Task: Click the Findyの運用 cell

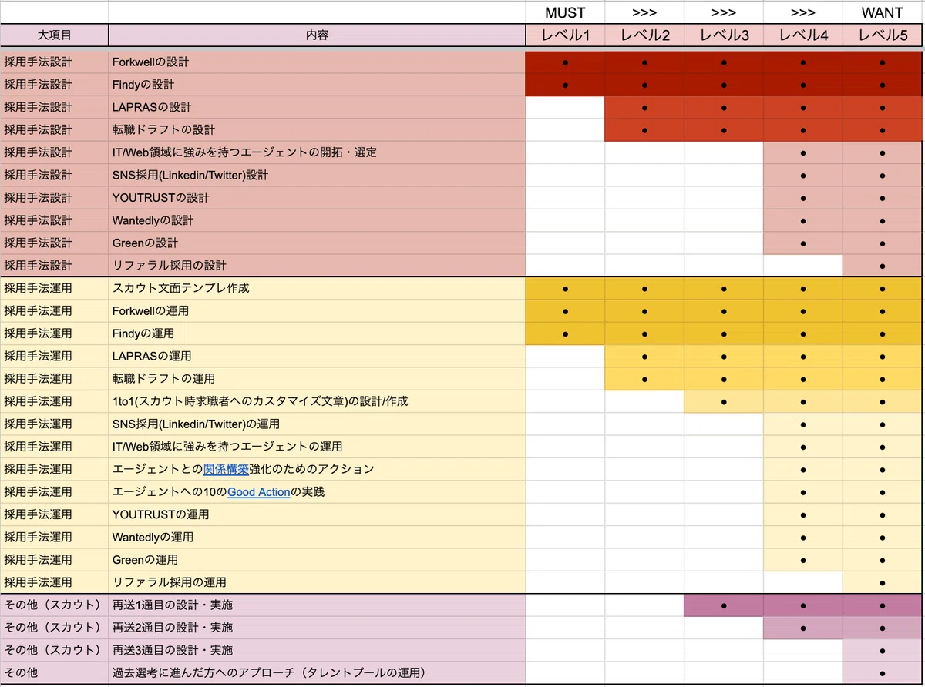Action: point(317,333)
